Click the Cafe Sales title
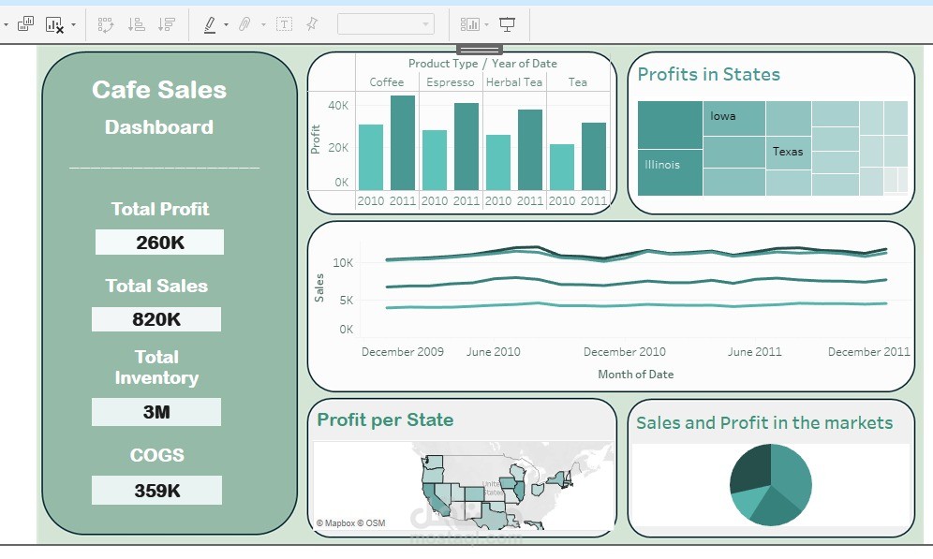This screenshot has height=559, width=933. click(159, 90)
